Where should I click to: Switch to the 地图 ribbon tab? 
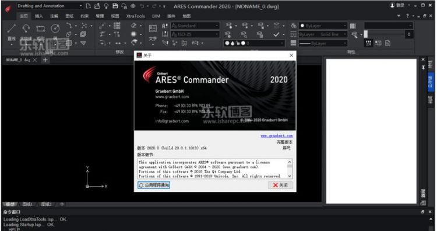pyautogui.click(x=186, y=16)
